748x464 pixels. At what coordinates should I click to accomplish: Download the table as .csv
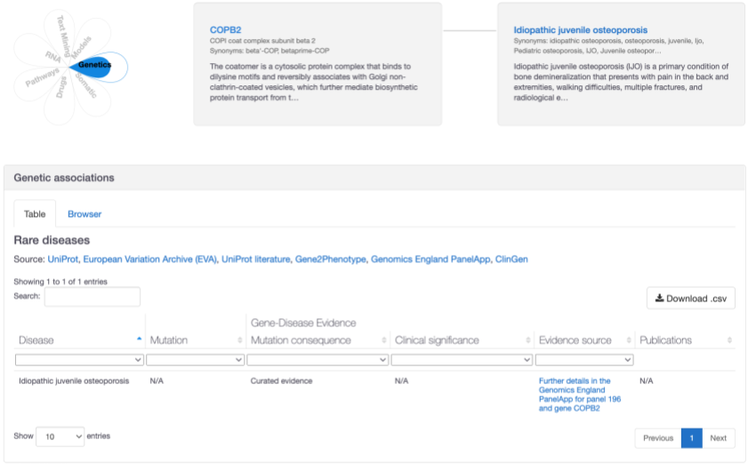point(691,299)
